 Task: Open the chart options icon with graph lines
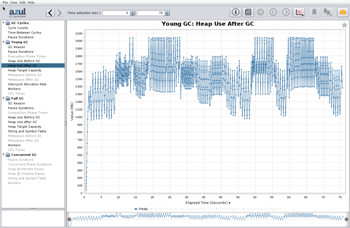click(x=298, y=12)
